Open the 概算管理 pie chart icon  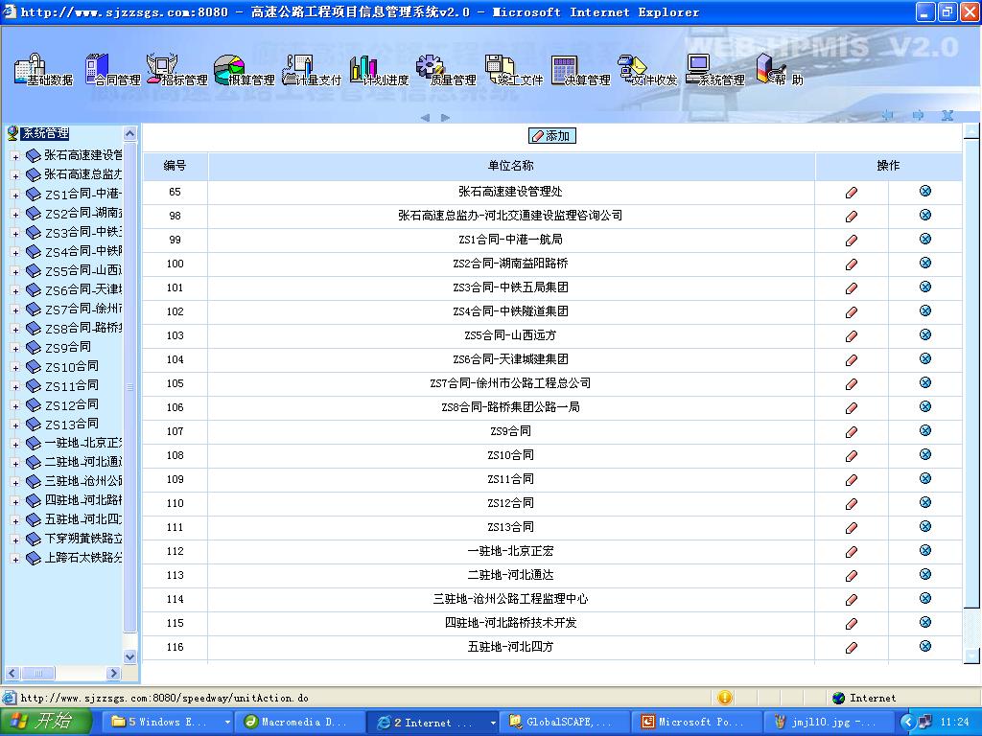pos(244,70)
